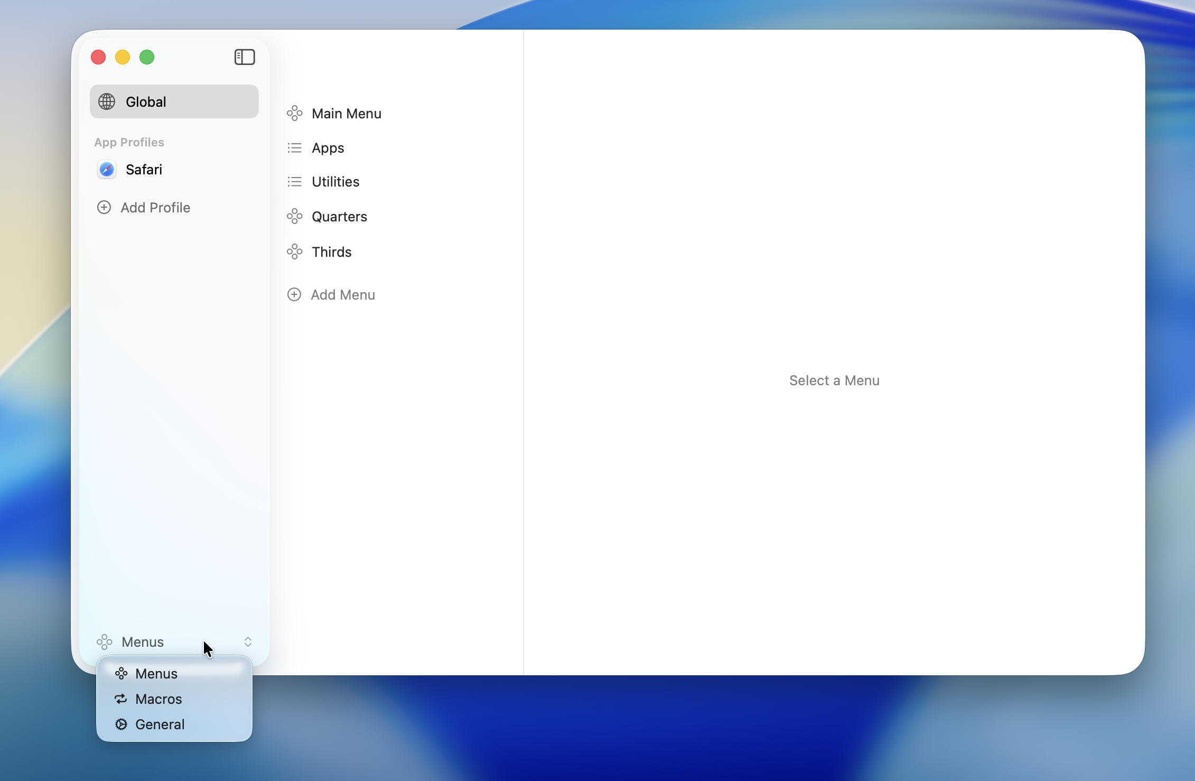This screenshot has width=1195, height=781.
Task: Open the Safari app profile
Action: pyautogui.click(x=143, y=170)
